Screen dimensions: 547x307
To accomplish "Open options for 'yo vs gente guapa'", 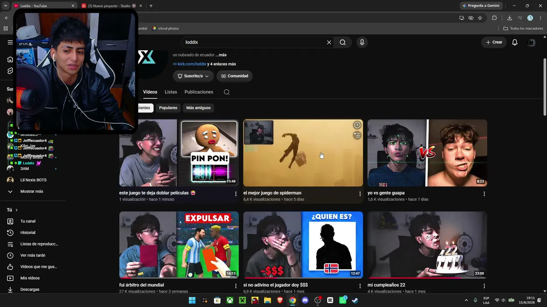I will coord(484,194).
